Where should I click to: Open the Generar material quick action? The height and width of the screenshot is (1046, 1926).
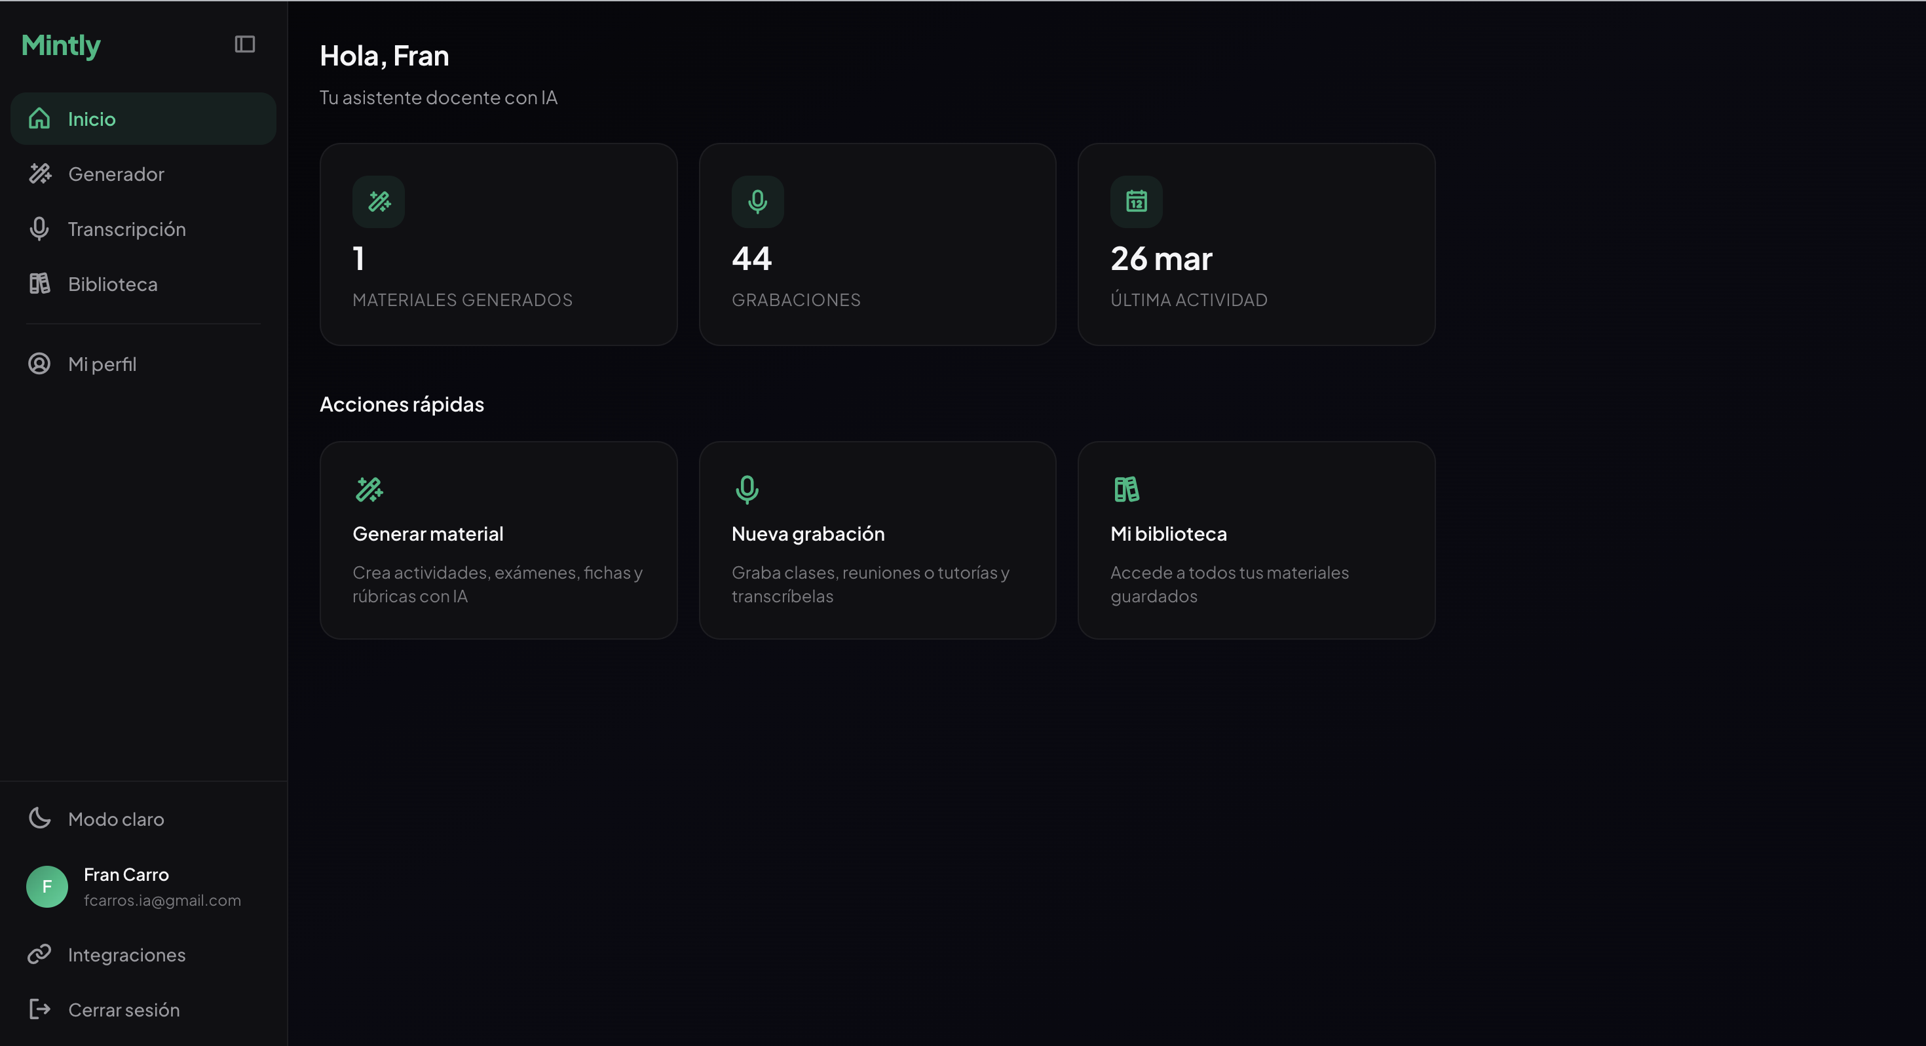click(498, 539)
